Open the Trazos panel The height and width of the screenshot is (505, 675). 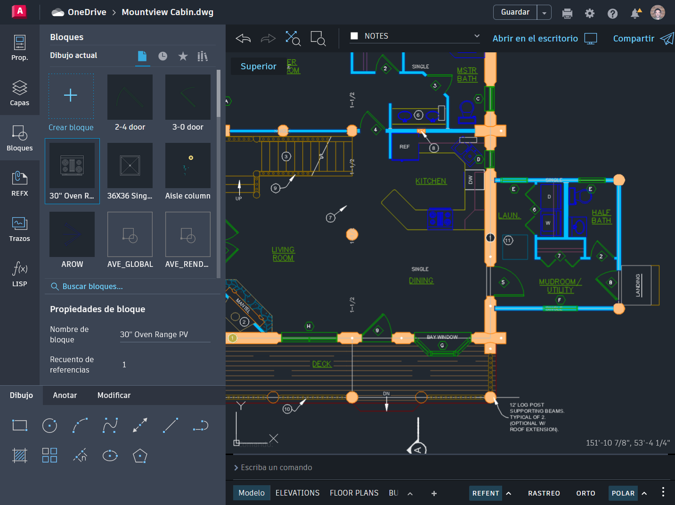tap(20, 229)
